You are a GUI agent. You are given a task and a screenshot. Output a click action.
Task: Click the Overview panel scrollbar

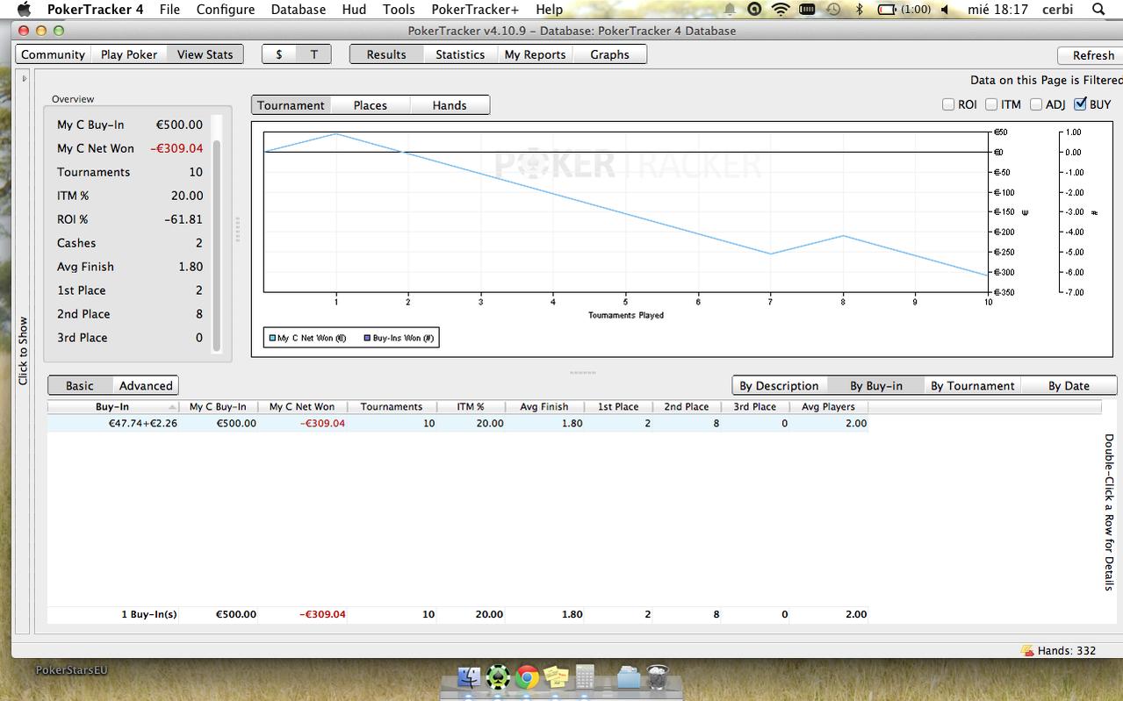coord(217,246)
